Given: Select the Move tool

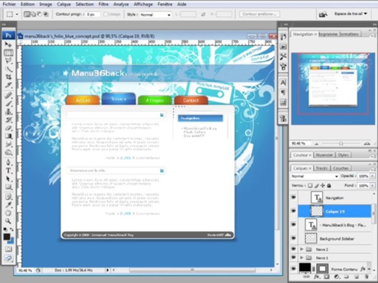Looking at the screenshot, I should [8, 44].
